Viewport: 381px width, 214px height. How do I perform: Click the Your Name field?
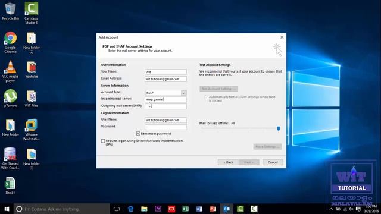pyautogui.click(x=165, y=72)
